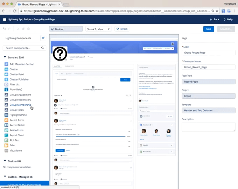
Task: Click the Search components input field
Action: pos(24,48)
